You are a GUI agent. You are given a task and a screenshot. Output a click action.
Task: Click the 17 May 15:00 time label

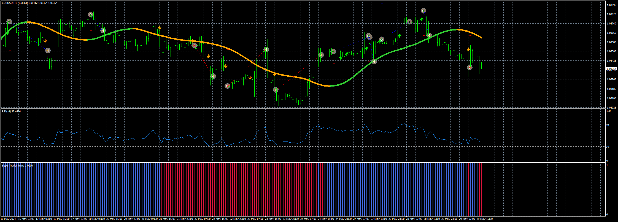(61, 219)
